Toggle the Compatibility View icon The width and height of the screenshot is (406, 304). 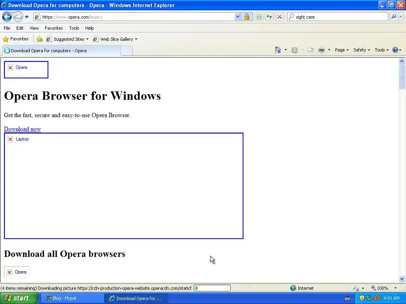tap(259, 17)
